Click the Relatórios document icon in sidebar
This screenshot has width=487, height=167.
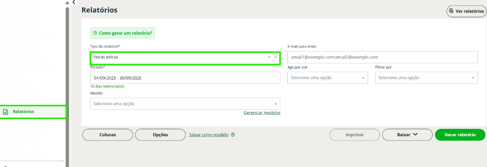point(6,112)
